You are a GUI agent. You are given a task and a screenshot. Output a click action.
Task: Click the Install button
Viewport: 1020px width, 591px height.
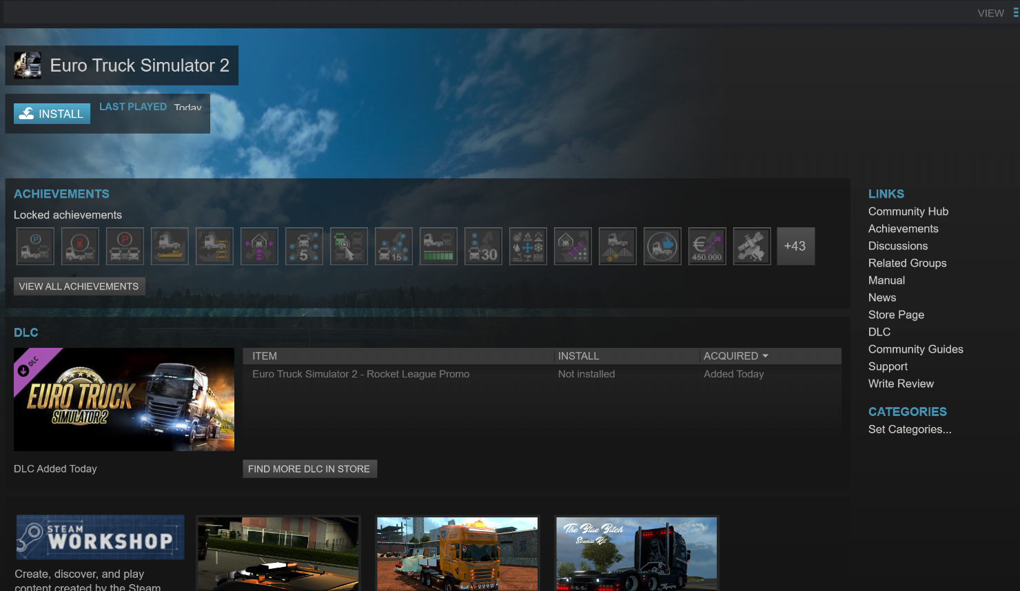52,114
